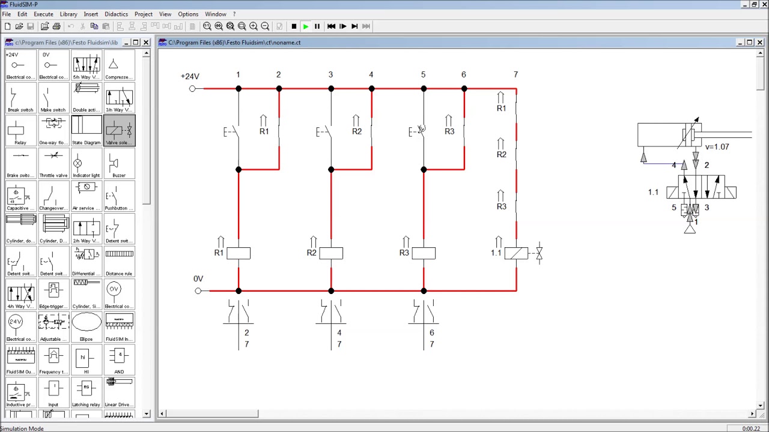The image size is (769, 432).
Task: Select the +24V electrical connection component
Action: [x=20, y=65]
